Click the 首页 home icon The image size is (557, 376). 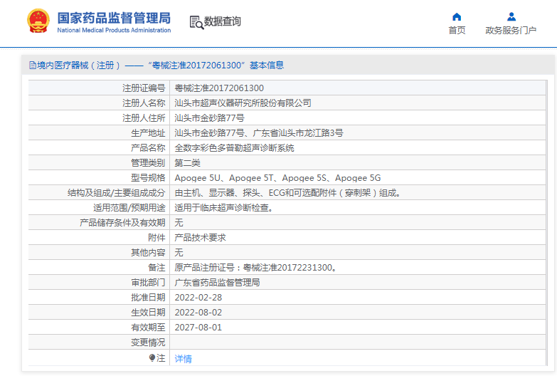tap(457, 16)
